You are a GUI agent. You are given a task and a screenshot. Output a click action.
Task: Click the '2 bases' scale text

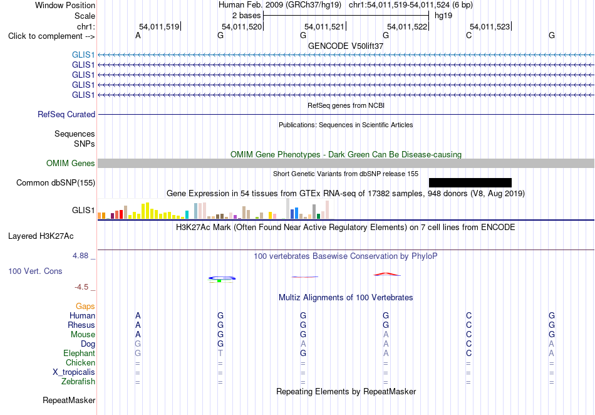pos(246,16)
